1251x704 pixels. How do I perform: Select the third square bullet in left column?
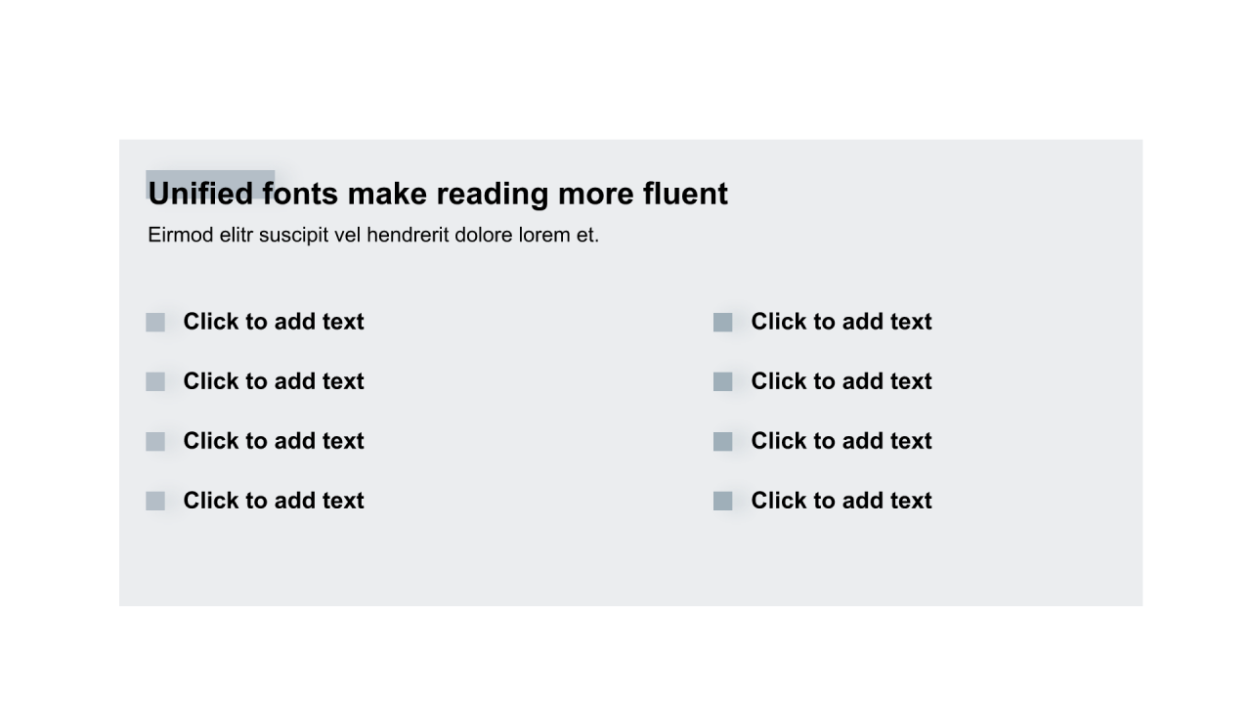point(155,442)
